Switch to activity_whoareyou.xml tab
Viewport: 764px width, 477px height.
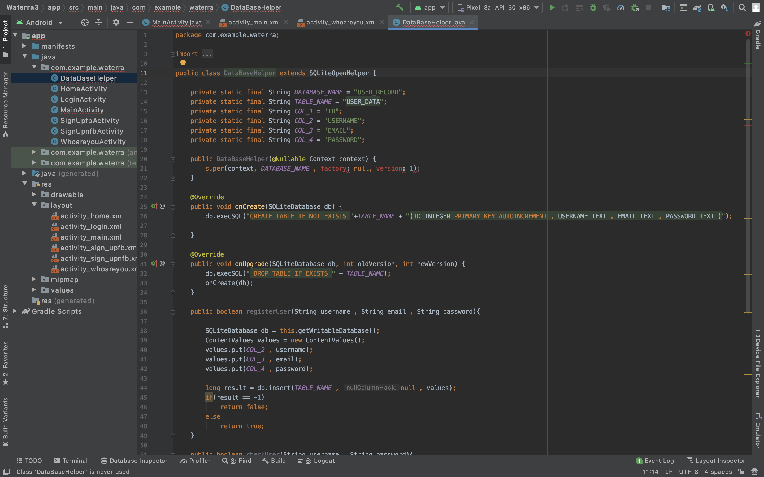[341, 23]
